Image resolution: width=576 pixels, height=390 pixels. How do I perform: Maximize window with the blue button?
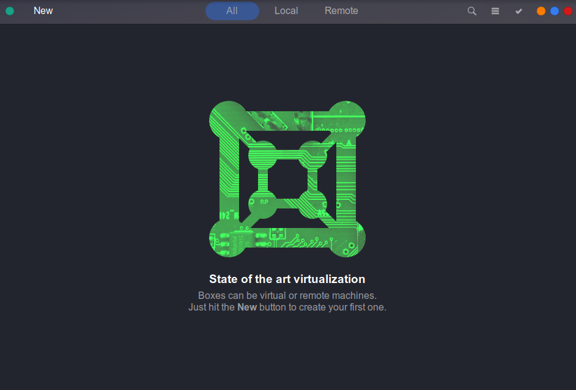555,11
